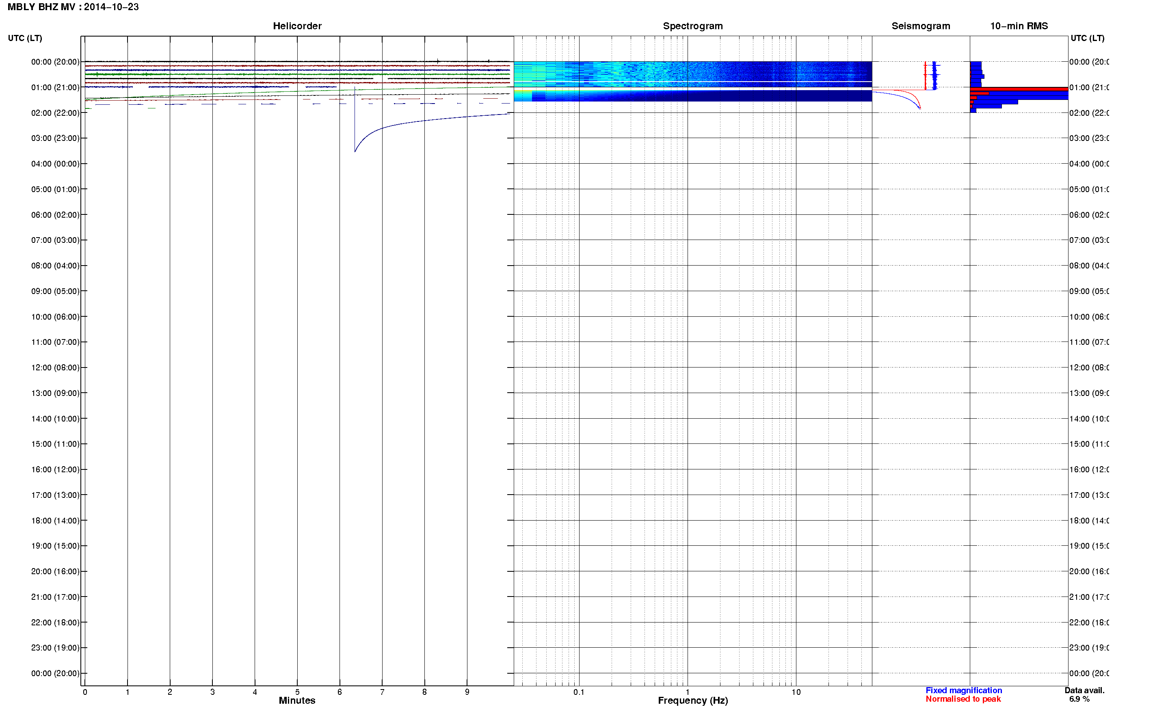Viewport: 1155px width, 722px height.
Task: Click the left time label '04:00 (00:00)'
Action: point(55,164)
